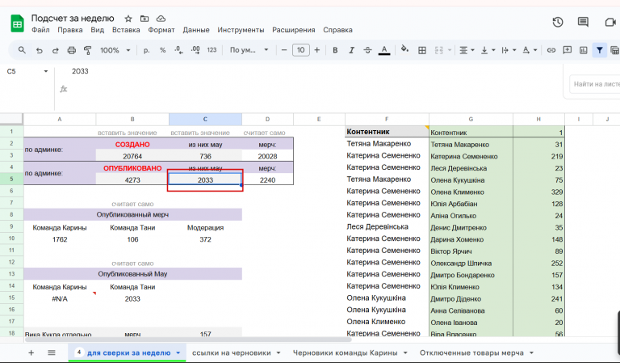Toggle italic formatting

pos(351,50)
